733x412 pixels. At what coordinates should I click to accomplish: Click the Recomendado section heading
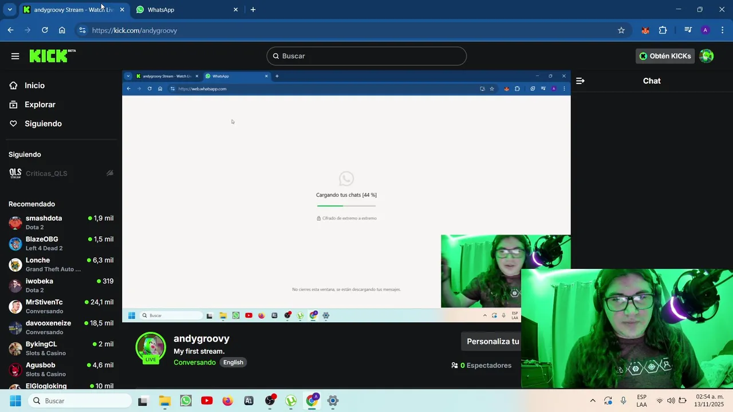pos(31,204)
